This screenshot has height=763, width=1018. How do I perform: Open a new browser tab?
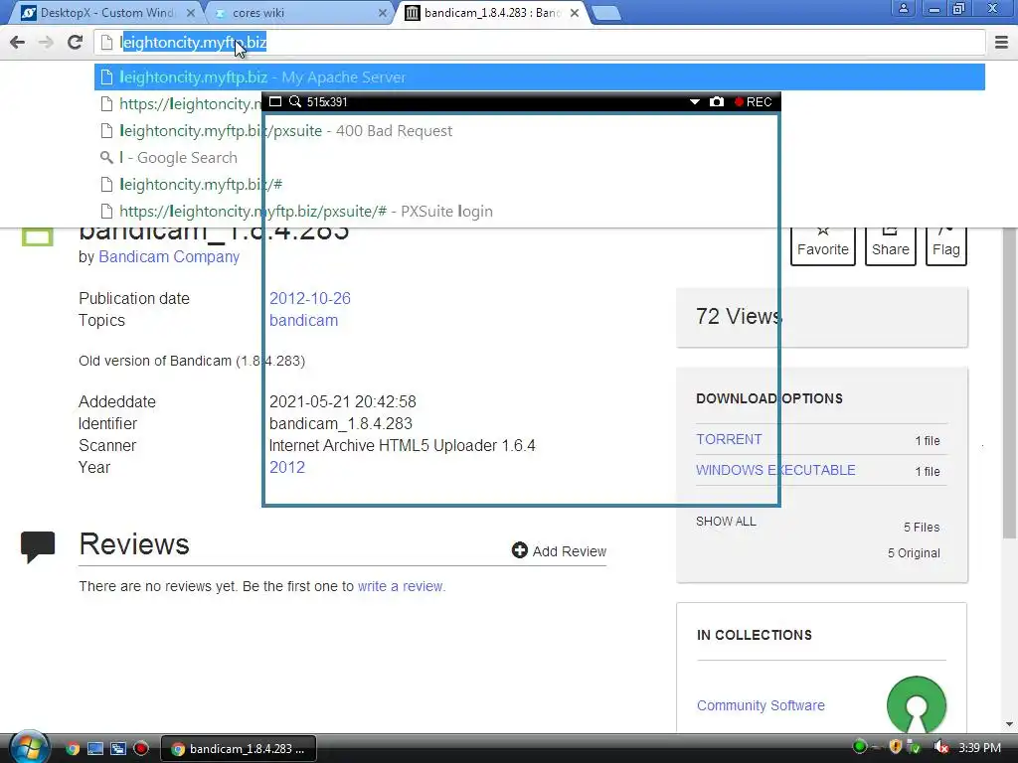[x=606, y=13]
